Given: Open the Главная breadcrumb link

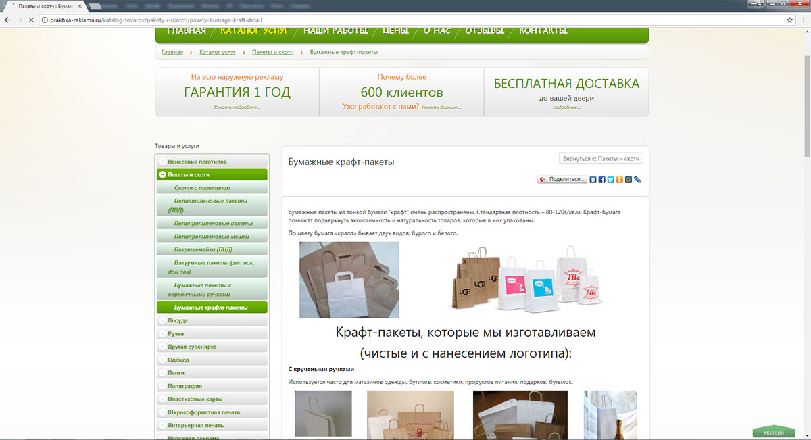Looking at the screenshot, I should coord(172,51).
